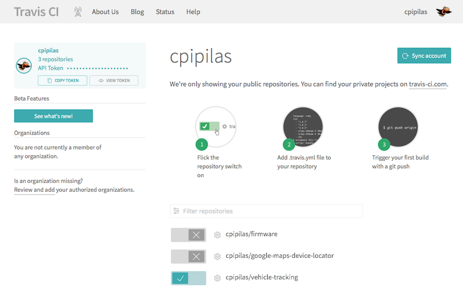Open cpipilas/google-maps-device-locator repository
The width and height of the screenshot is (463, 298).
point(279,256)
